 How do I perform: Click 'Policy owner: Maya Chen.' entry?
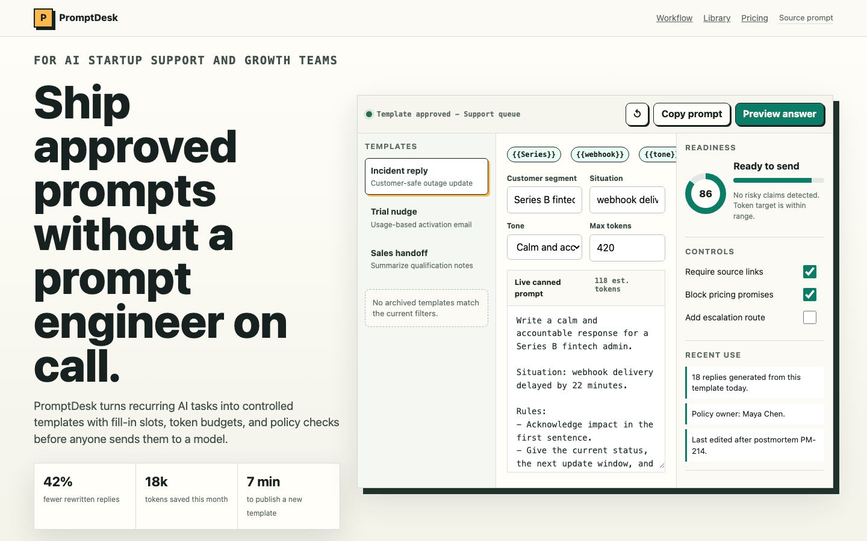(754, 414)
